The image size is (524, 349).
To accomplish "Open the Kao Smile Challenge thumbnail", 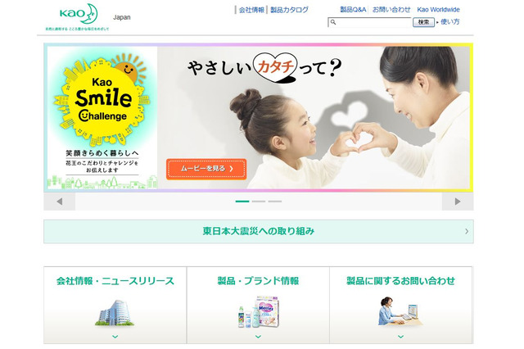I will [102, 118].
